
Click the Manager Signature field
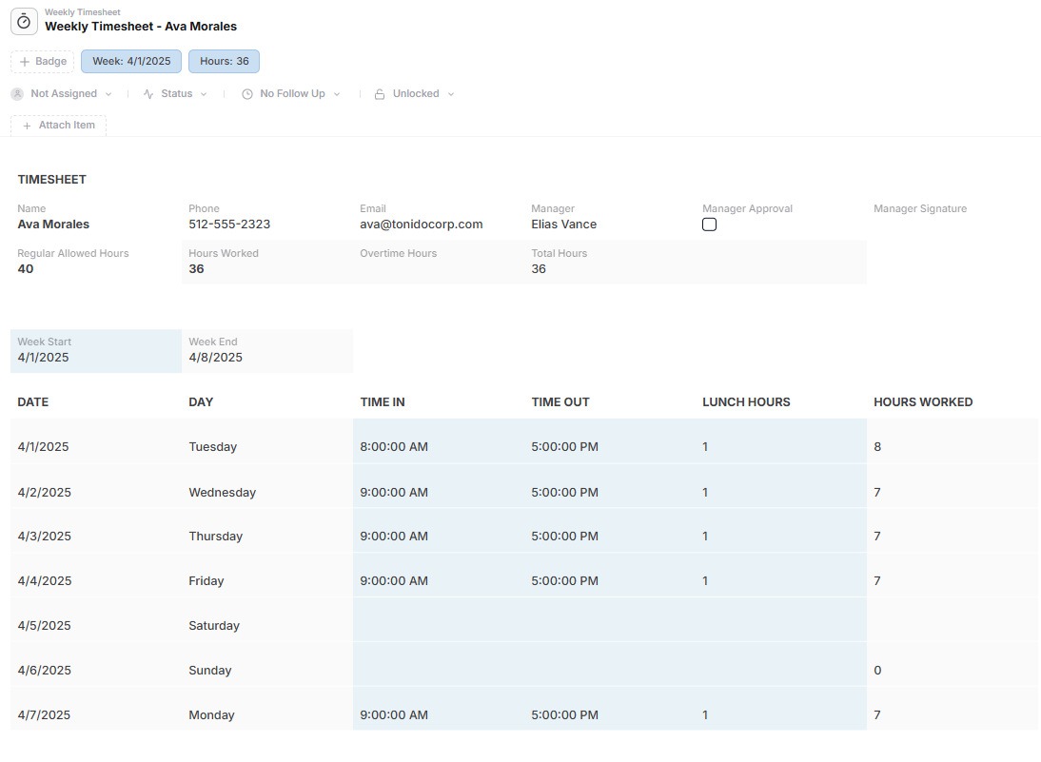pyautogui.click(x=953, y=218)
